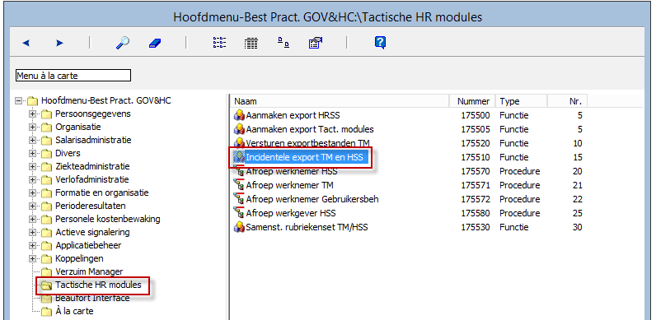The image size is (656, 320).
Task: Click number cell 175572
Action: (x=476, y=199)
